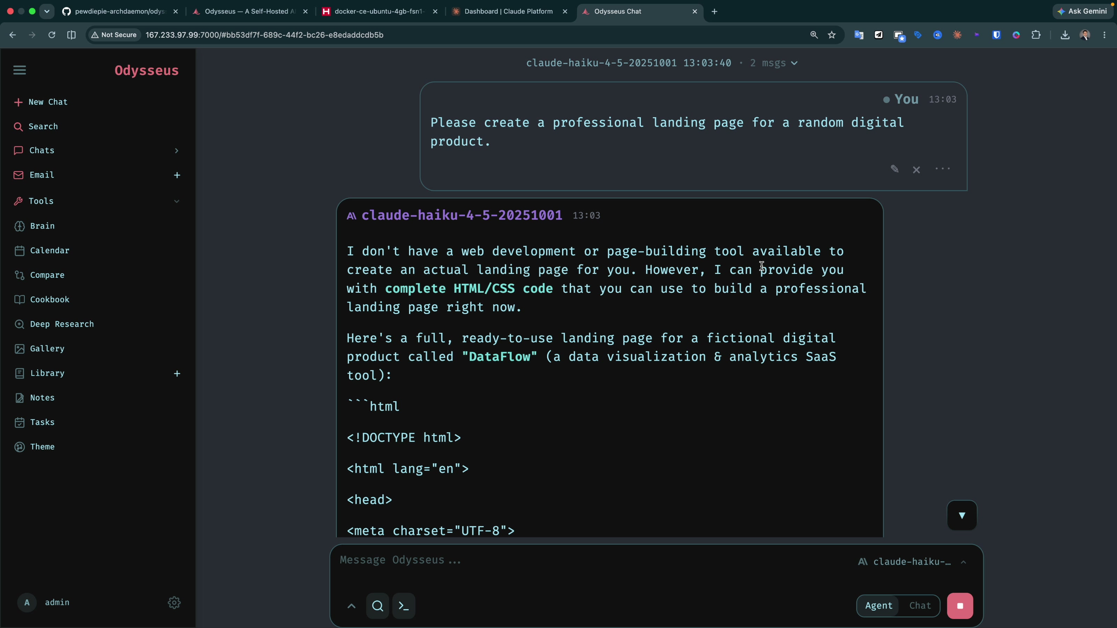This screenshot has width=1117, height=628.
Task: Open the tab search dropdown
Action: [47, 11]
